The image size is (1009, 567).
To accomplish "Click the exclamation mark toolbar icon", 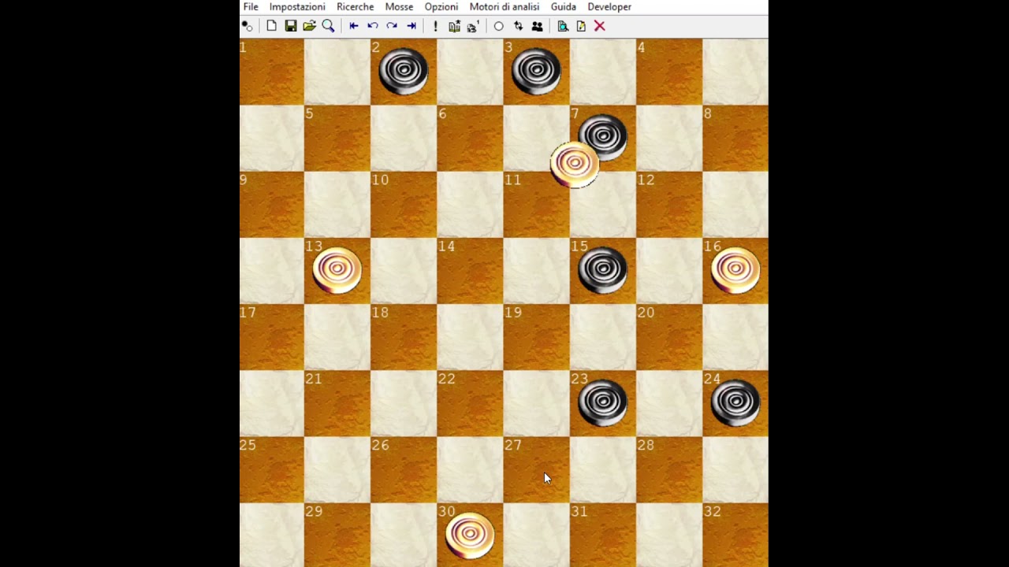I will coord(435,26).
